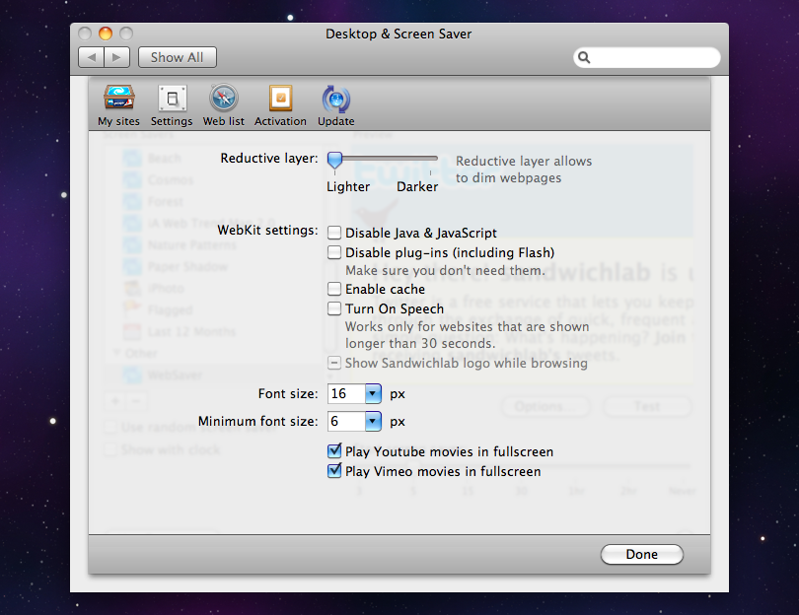Click the magnifying glass search icon
This screenshot has height=615, width=799.
coord(585,58)
